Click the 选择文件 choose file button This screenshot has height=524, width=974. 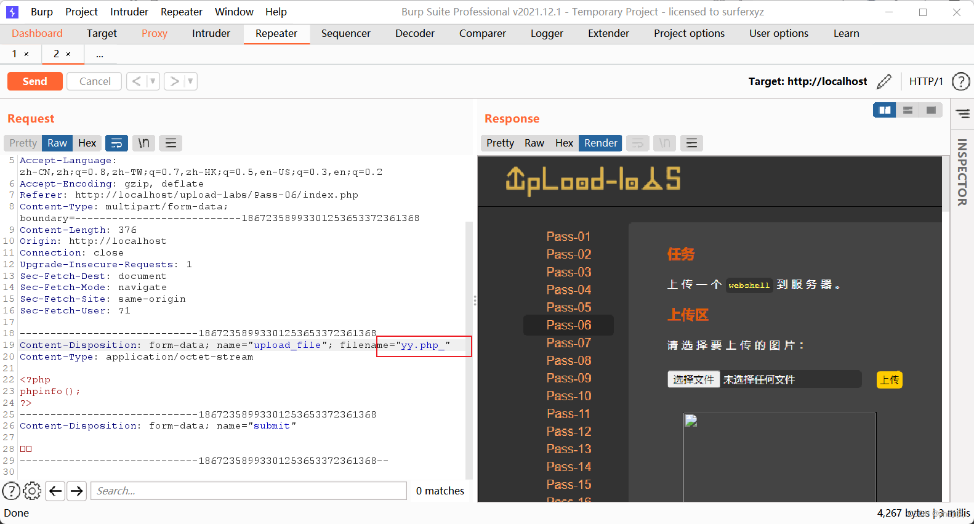tap(694, 379)
